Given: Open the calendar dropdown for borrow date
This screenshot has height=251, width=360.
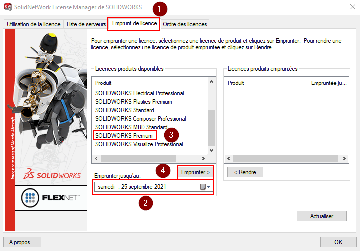Looking at the screenshot, I should [x=205, y=187].
